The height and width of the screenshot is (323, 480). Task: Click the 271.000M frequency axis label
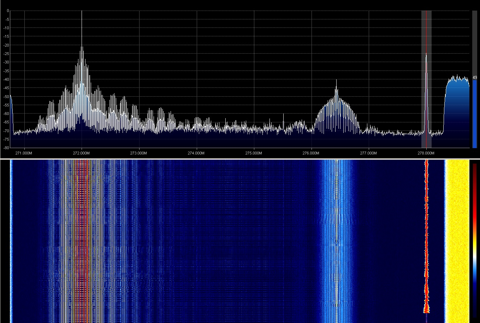(x=24, y=153)
